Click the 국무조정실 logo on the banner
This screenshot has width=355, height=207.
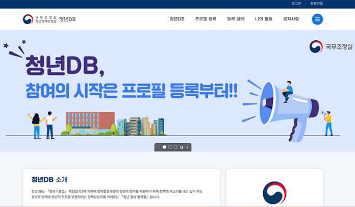tap(329, 47)
